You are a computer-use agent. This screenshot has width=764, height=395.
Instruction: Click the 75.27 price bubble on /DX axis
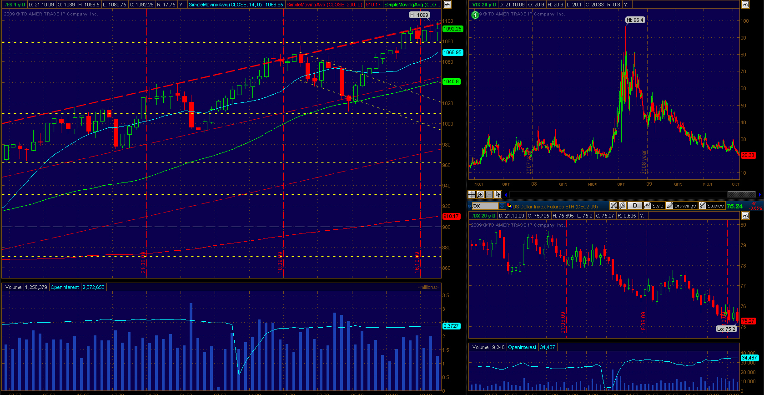click(x=748, y=321)
